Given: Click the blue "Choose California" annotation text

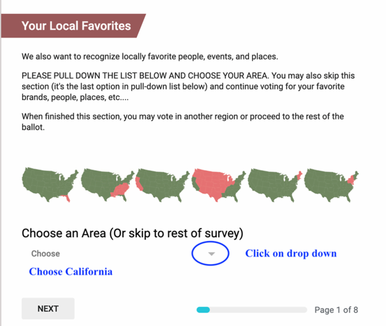Looking at the screenshot, I should (70, 272).
